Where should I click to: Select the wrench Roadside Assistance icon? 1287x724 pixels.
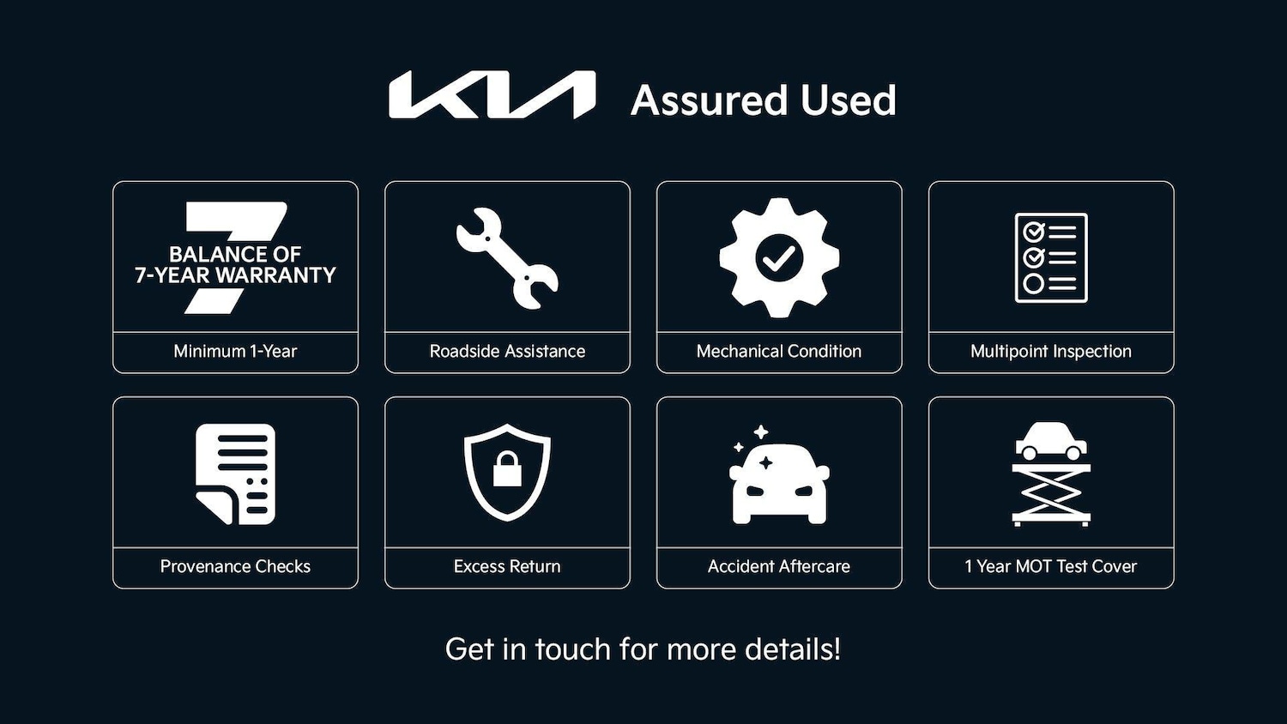507,258
